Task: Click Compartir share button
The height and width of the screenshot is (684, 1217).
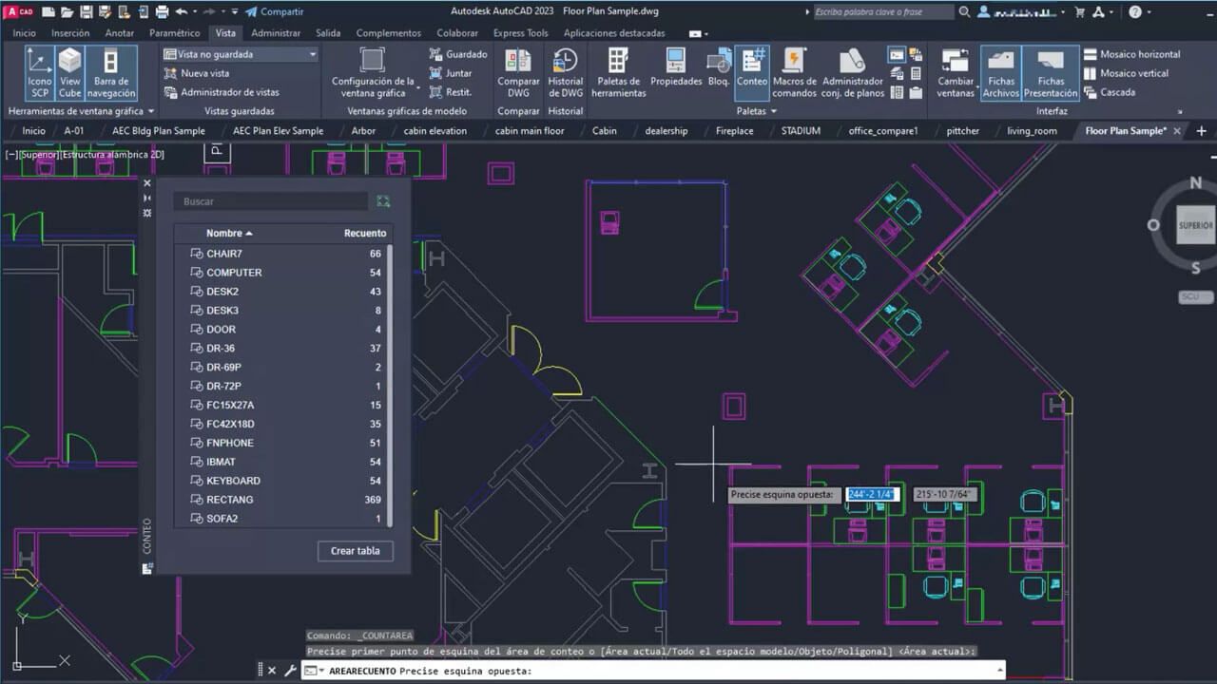Action: [x=274, y=11]
